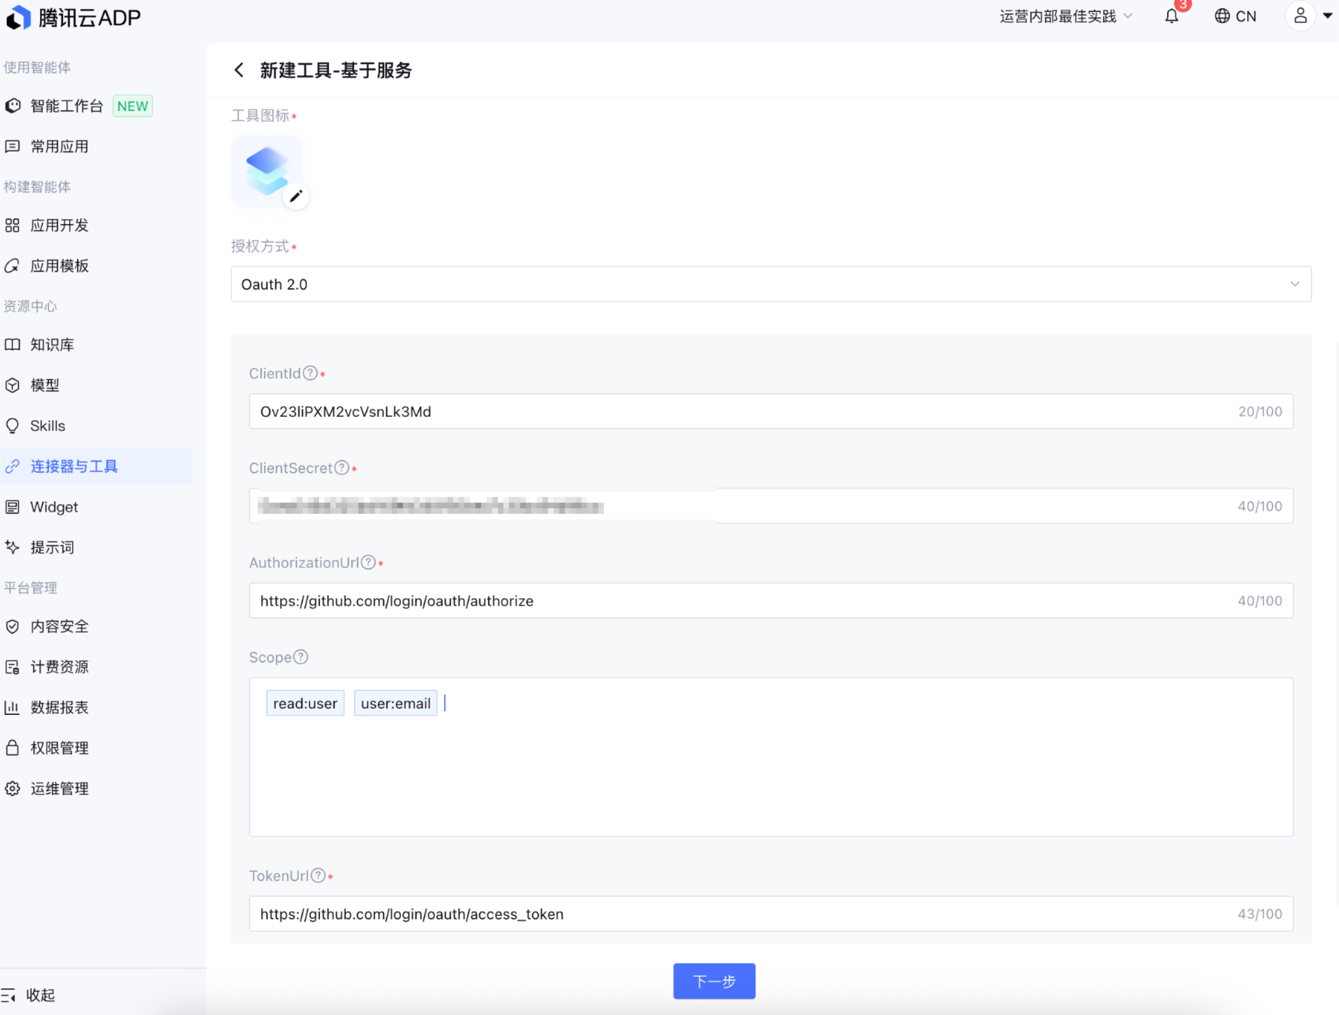The height and width of the screenshot is (1015, 1339).
Task: Click the 内容安全 shield icon
Action: tap(13, 626)
